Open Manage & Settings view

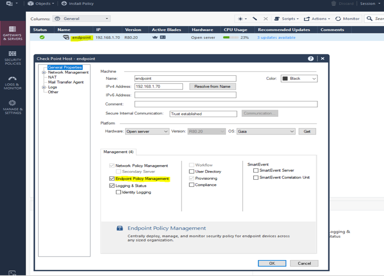click(x=13, y=107)
